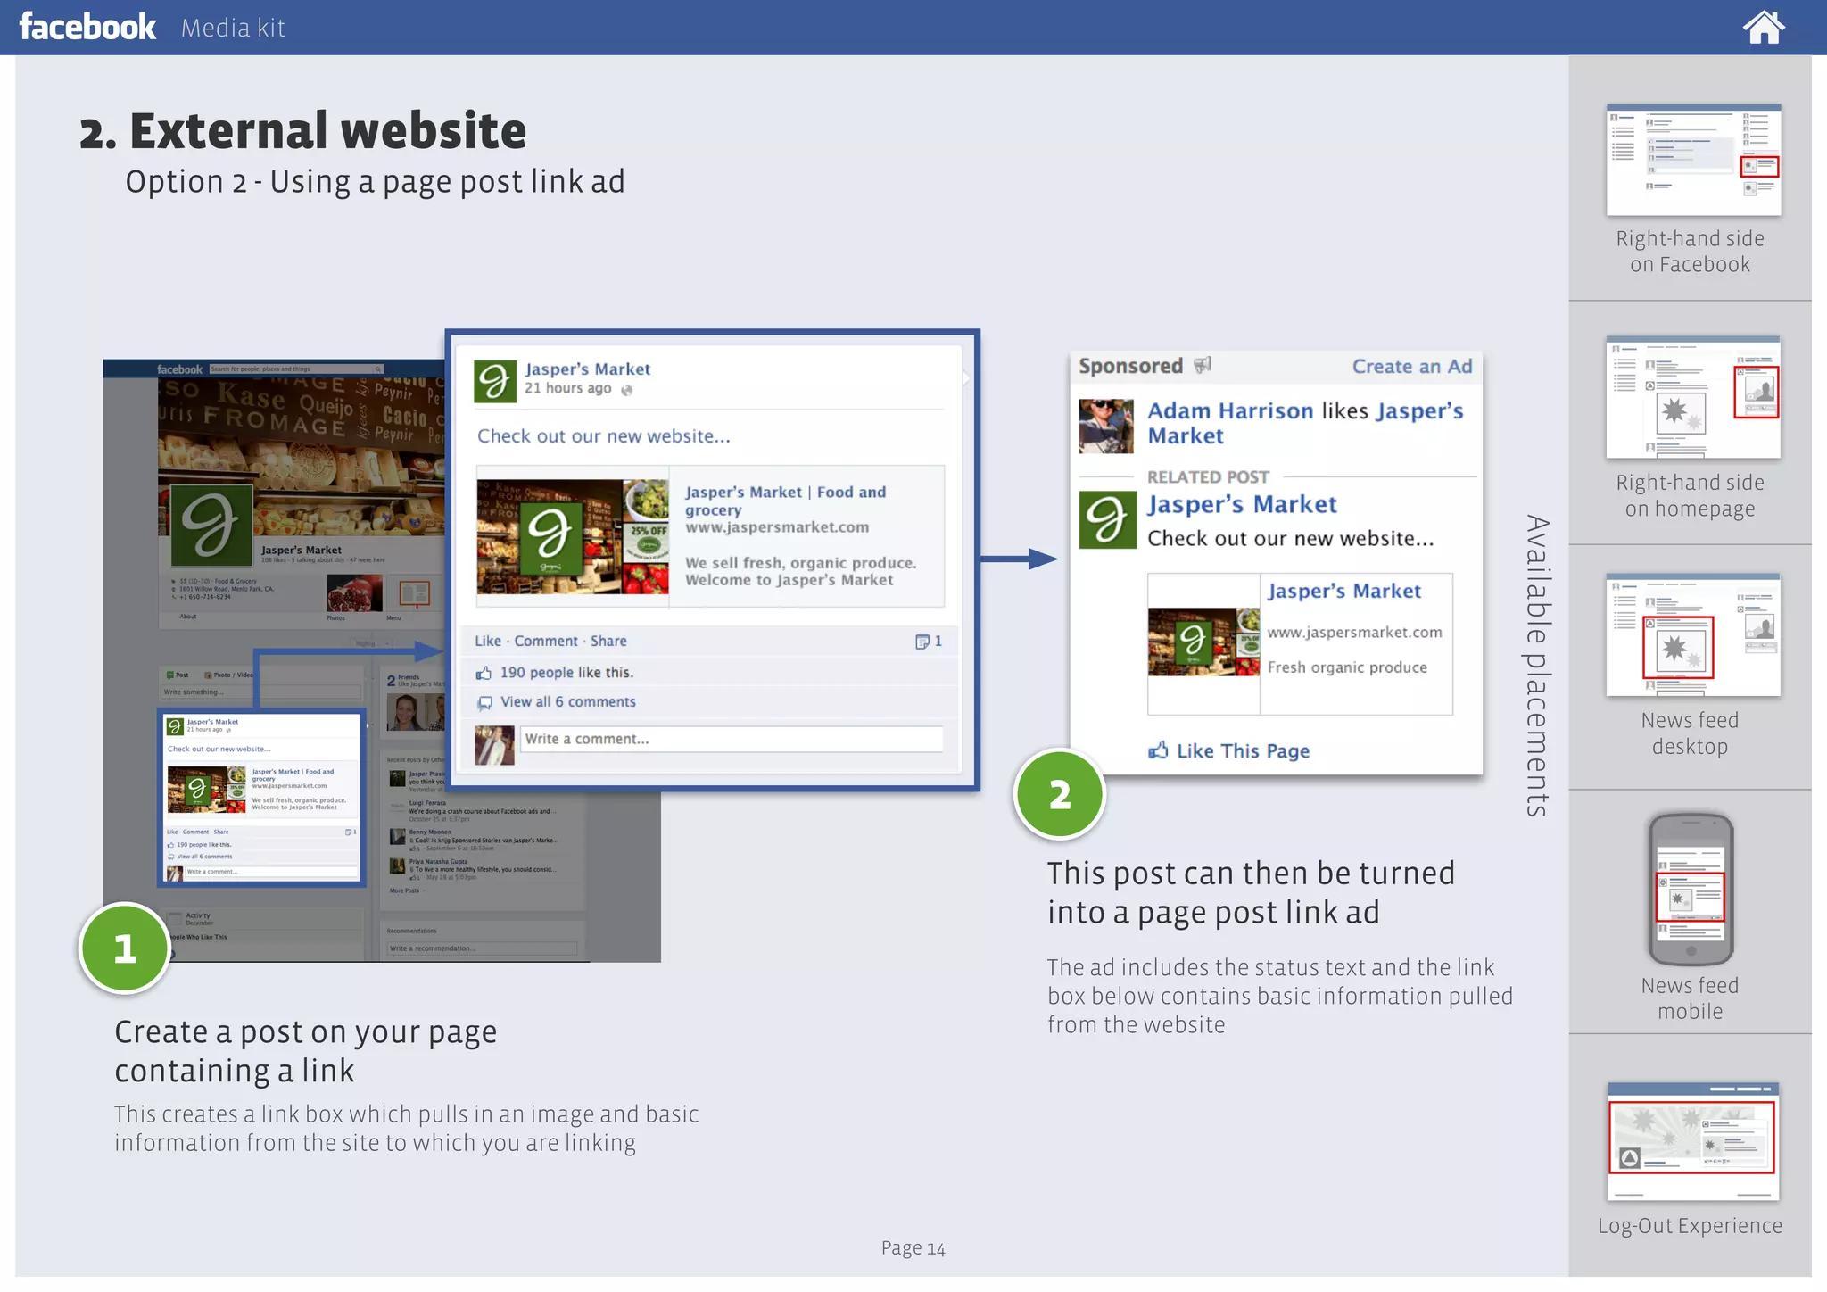This screenshot has width=1827, height=1292.
Task: Open the Right-hand side on homepage placement thumbnail
Action: click(1693, 398)
